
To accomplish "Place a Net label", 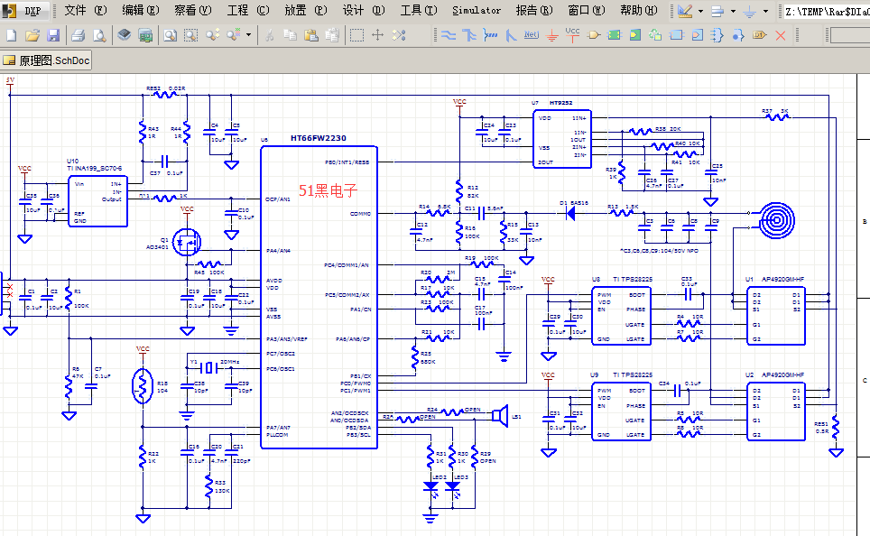I will [x=531, y=35].
